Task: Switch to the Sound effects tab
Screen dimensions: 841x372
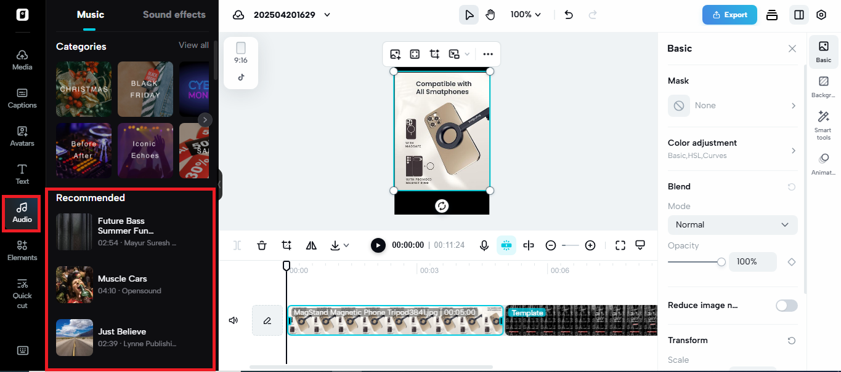Action: [x=174, y=14]
